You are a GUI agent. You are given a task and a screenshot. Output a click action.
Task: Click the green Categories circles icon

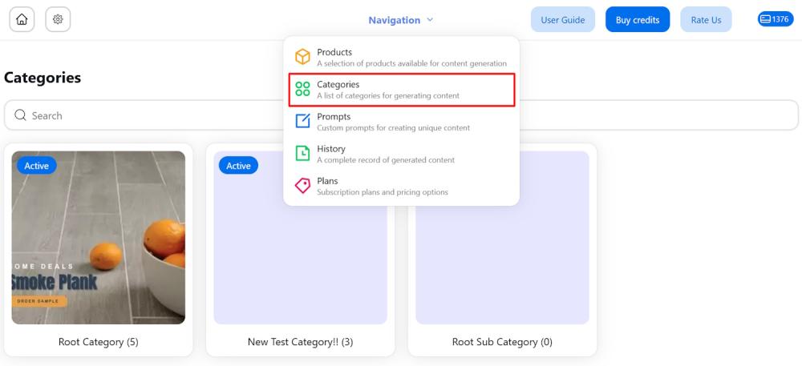click(x=302, y=89)
